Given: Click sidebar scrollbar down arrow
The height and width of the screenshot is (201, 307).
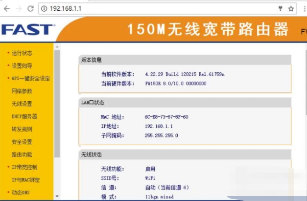Looking at the screenshot, I should 57,196.
